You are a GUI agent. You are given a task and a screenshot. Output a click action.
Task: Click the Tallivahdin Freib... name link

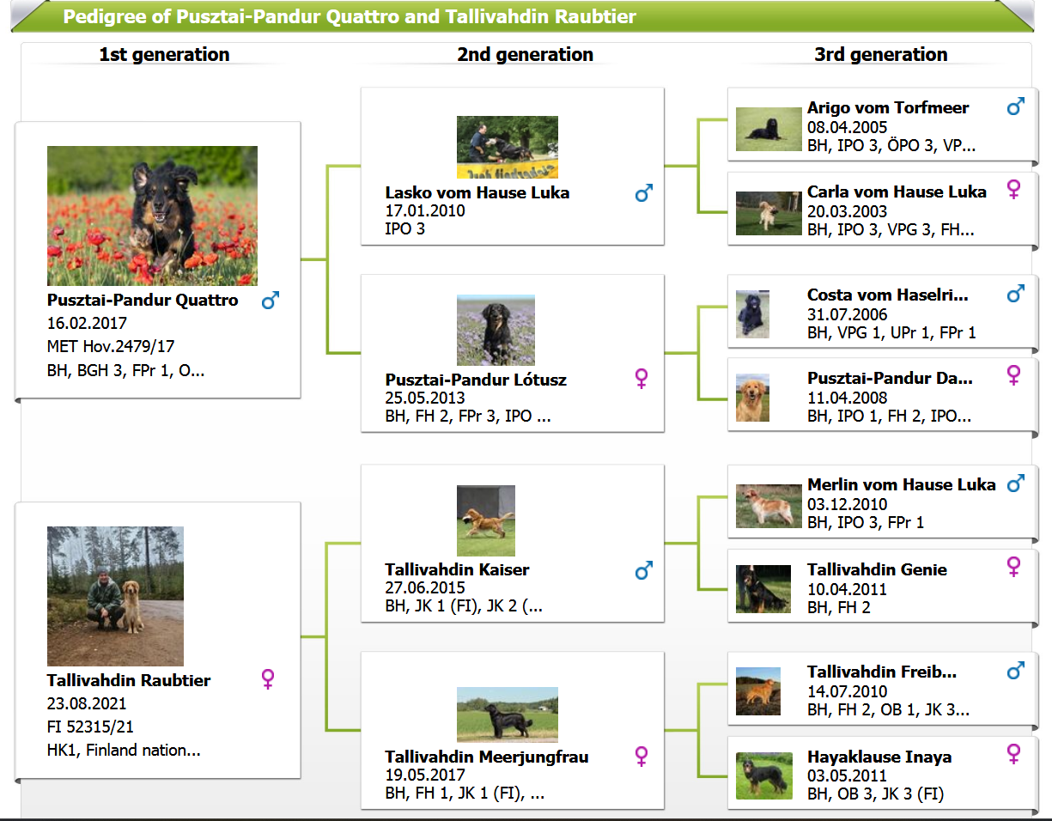coord(881,672)
